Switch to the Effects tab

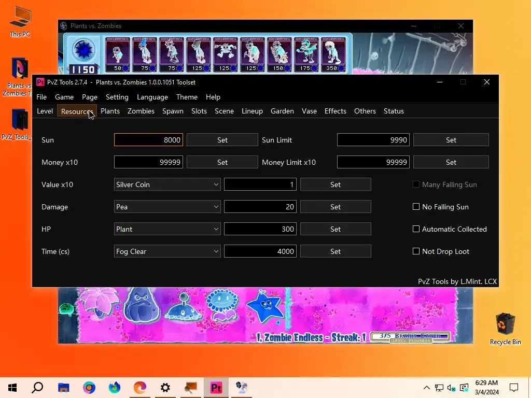[336, 111]
